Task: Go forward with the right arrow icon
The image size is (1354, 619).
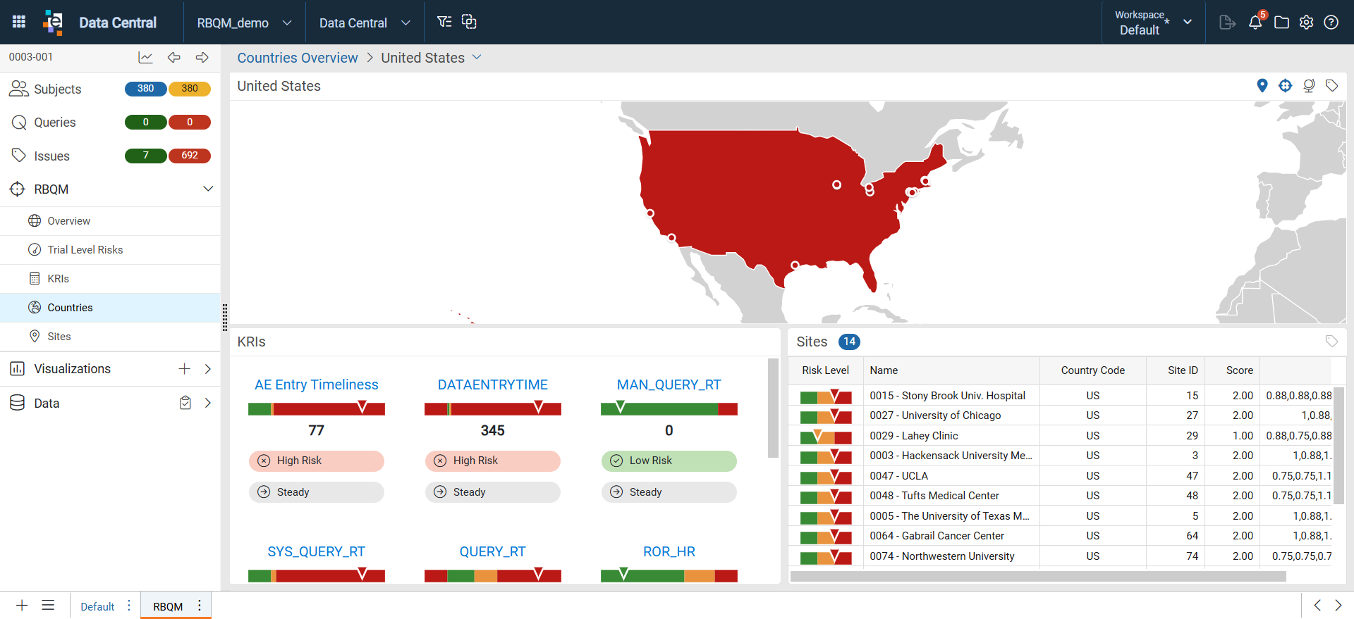Action: [202, 58]
